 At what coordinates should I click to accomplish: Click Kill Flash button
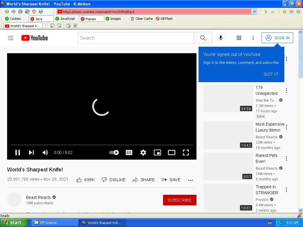coord(164,19)
